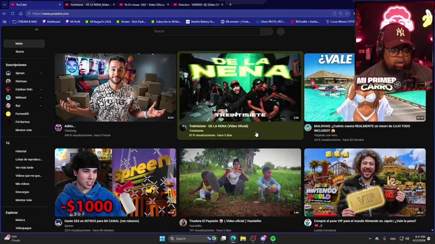
Task: Open File Explorer from the taskbar
Action: (x=243, y=239)
